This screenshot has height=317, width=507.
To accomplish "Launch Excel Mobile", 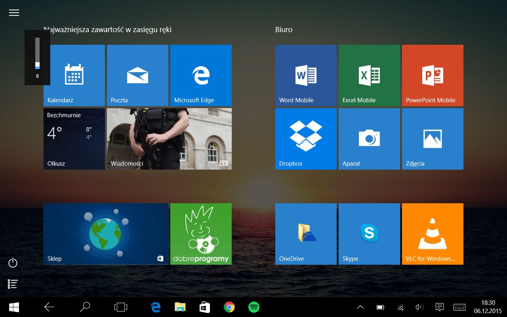I will pos(369,75).
